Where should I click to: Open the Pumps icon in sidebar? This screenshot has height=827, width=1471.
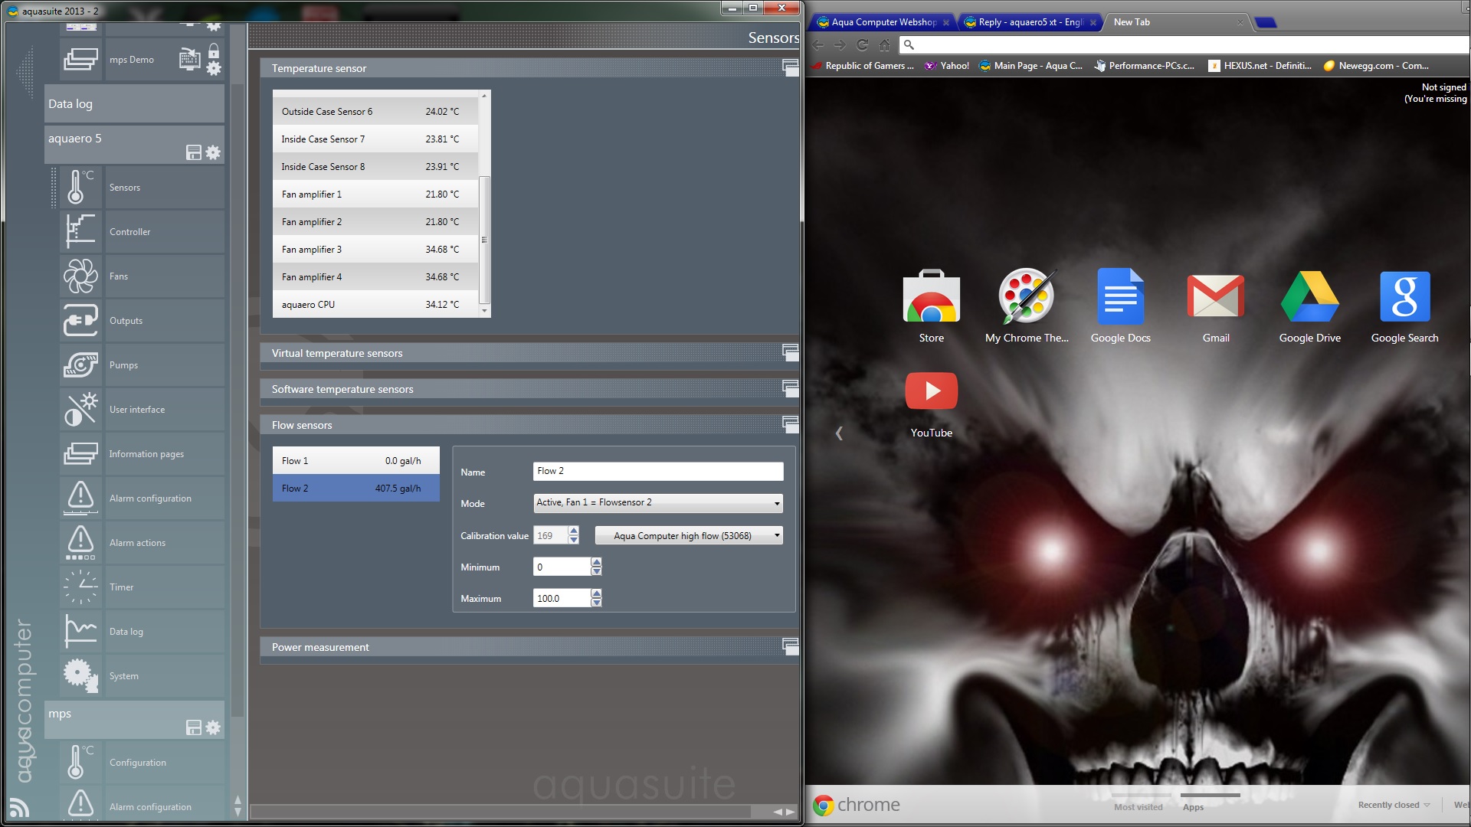click(x=80, y=365)
